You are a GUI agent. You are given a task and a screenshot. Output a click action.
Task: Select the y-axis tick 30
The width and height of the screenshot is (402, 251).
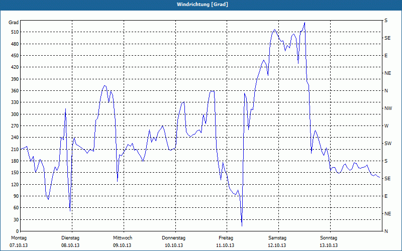click(x=16, y=219)
